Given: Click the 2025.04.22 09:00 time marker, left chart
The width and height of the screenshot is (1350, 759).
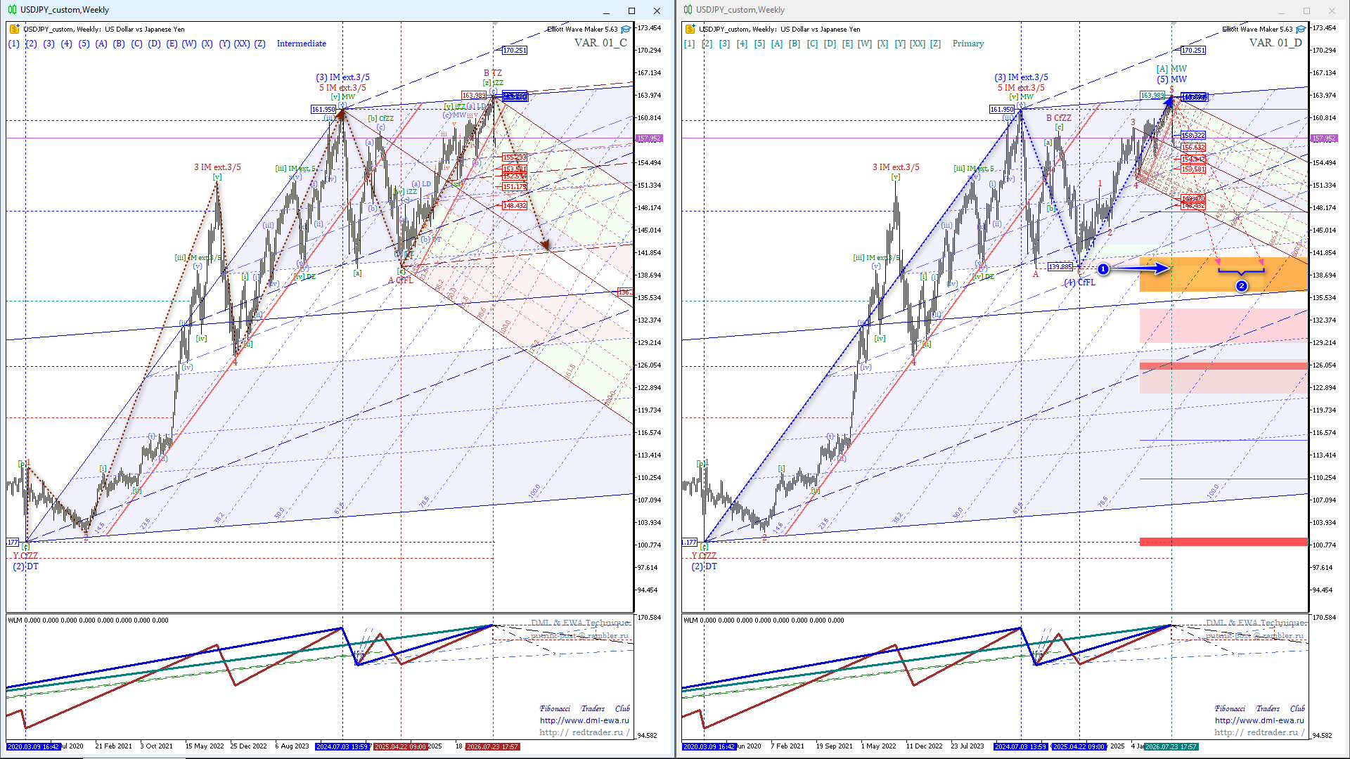Looking at the screenshot, I should point(400,746).
